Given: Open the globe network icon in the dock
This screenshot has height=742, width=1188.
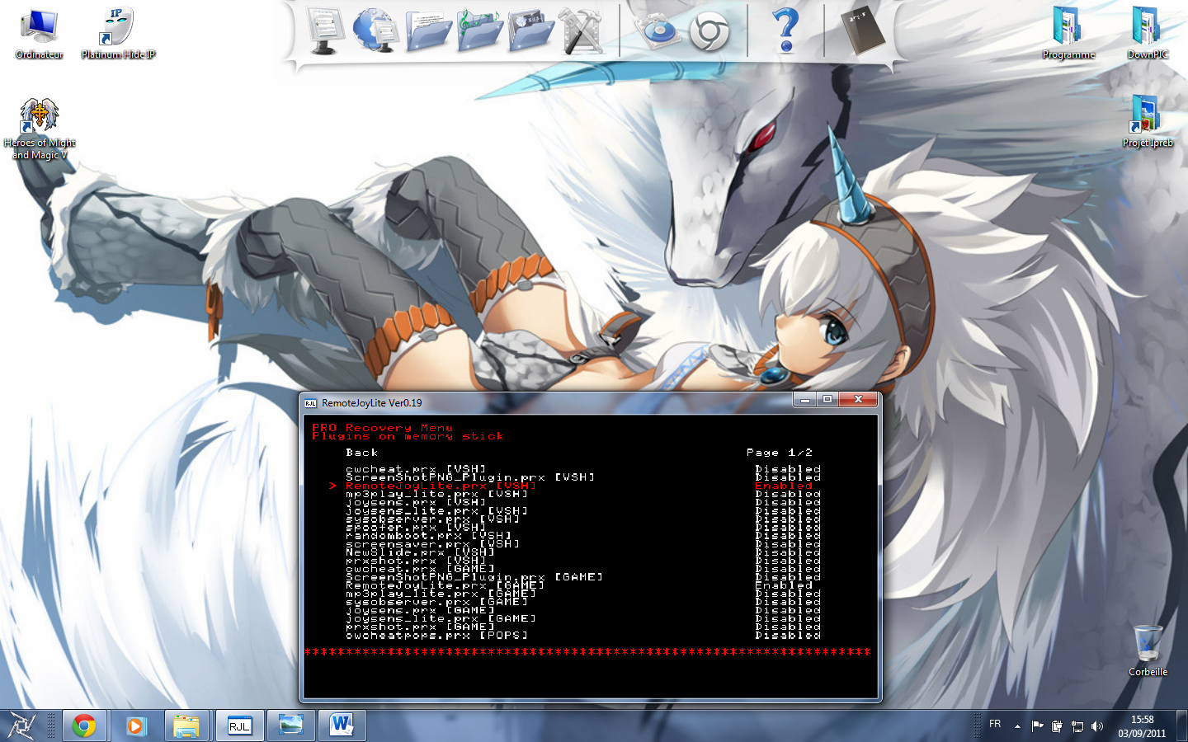Looking at the screenshot, I should point(376,30).
